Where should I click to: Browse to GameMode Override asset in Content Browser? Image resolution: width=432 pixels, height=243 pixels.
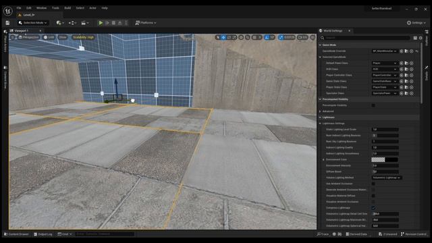(406, 51)
